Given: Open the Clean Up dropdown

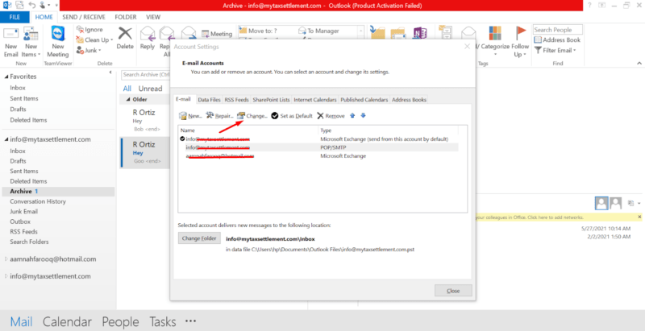Looking at the screenshot, I should pos(94,39).
